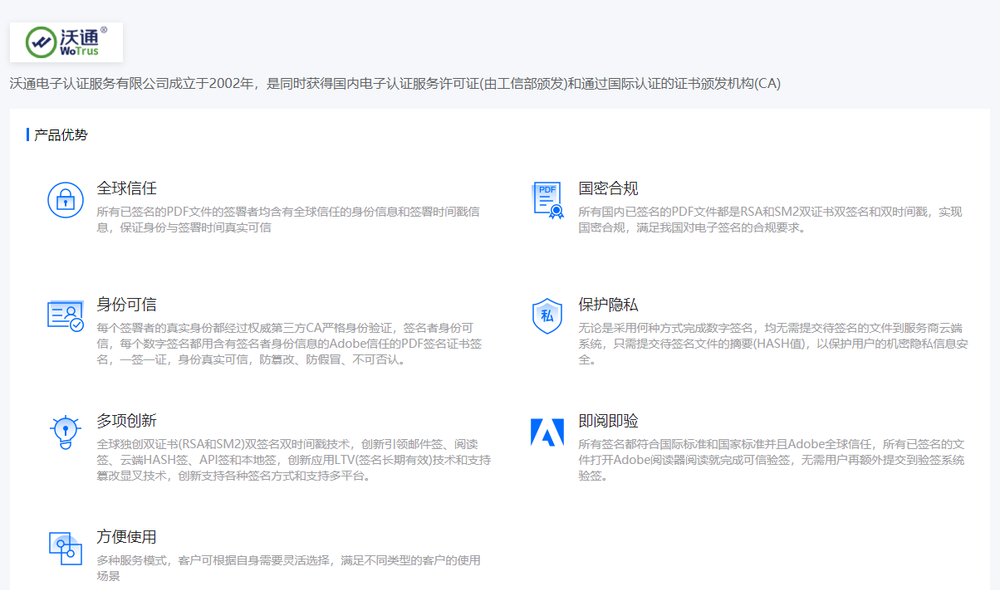The height and width of the screenshot is (591, 1000).
Task: Click the company introduction sentence about 沃通电子认证
Action: (x=395, y=84)
